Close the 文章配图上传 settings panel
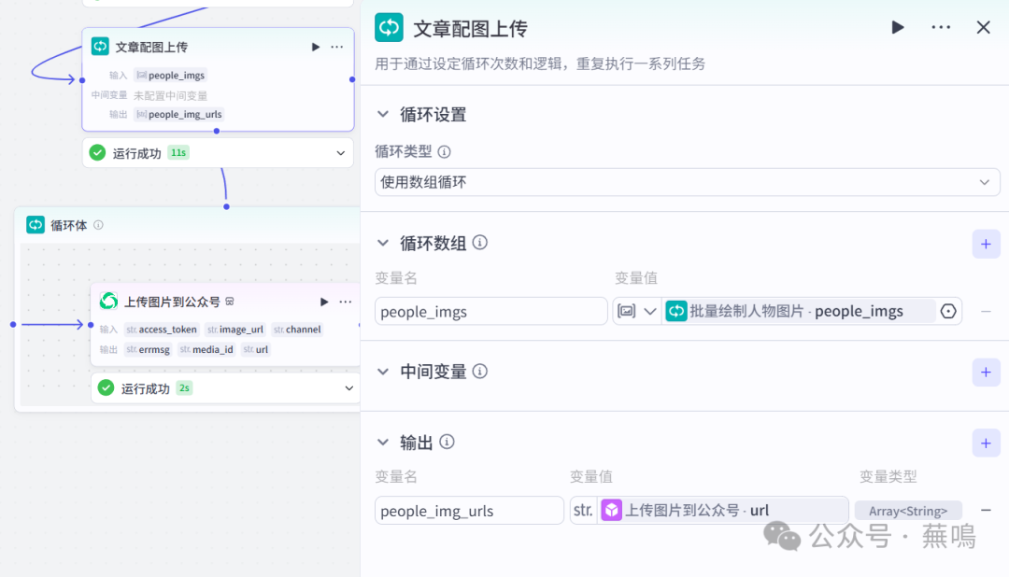Screen dimensions: 1009x577 [983, 28]
